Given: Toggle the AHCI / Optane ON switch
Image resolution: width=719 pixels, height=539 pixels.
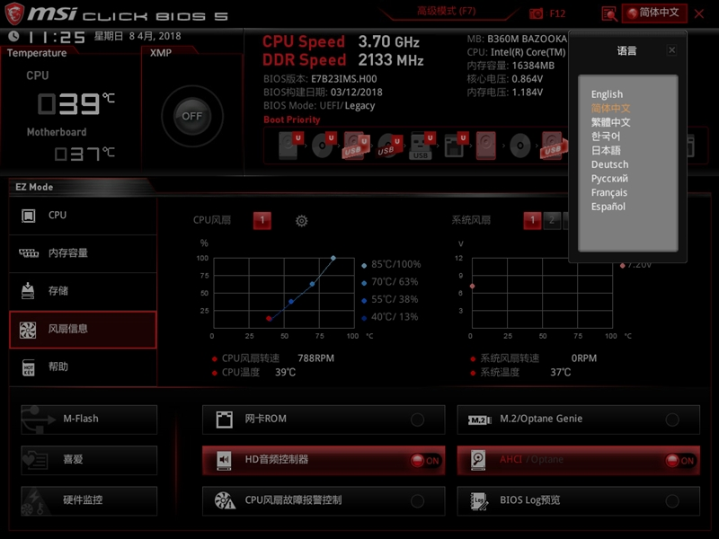Looking at the screenshot, I should [679, 461].
